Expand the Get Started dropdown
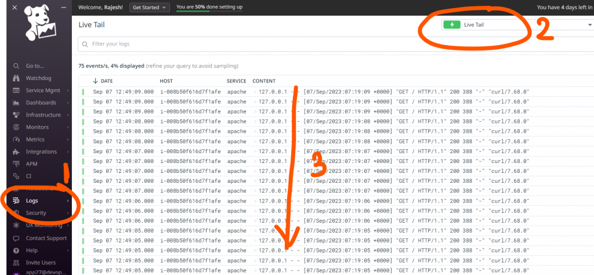 pyautogui.click(x=148, y=8)
